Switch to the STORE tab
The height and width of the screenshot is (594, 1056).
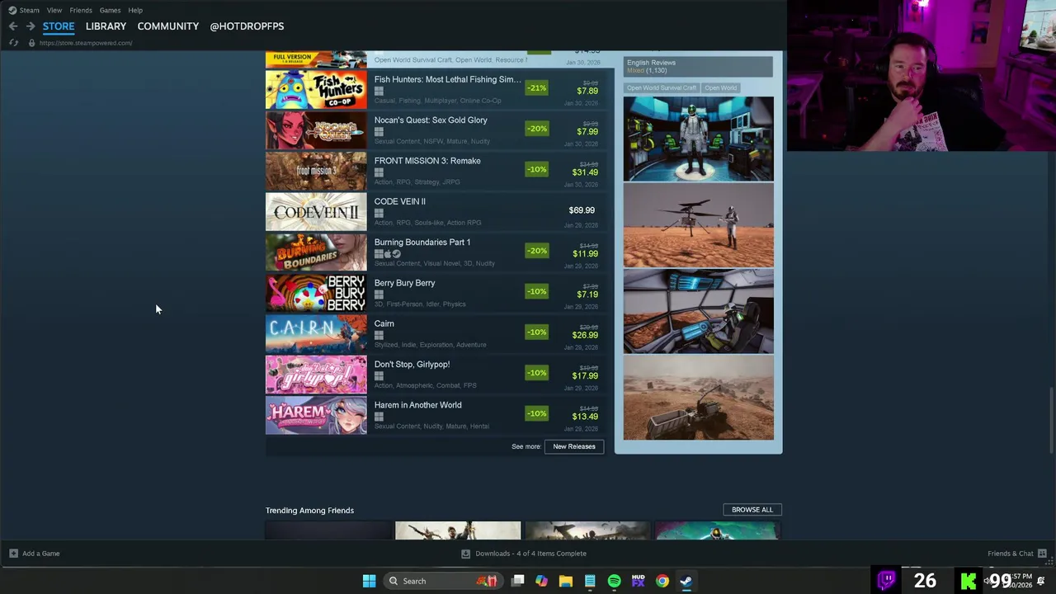click(59, 26)
